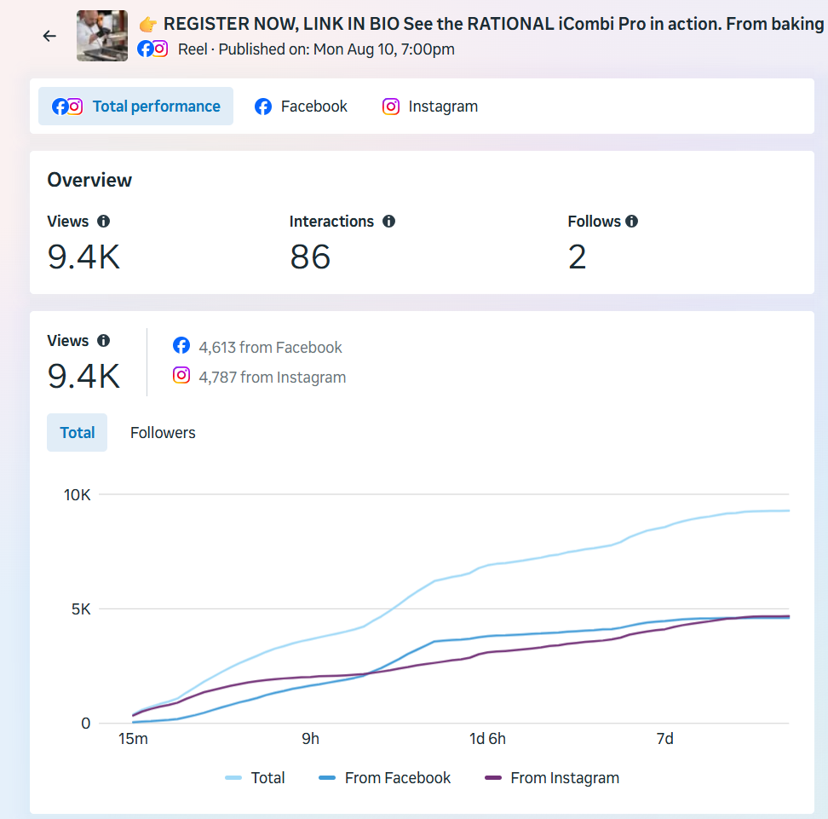Click the Facebook and Instagram icon under the reel title
The image size is (828, 819).
click(152, 49)
